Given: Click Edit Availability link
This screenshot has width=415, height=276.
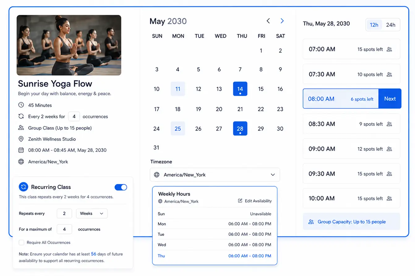Looking at the screenshot, I should pyautogui.click(x=255, y=201).
